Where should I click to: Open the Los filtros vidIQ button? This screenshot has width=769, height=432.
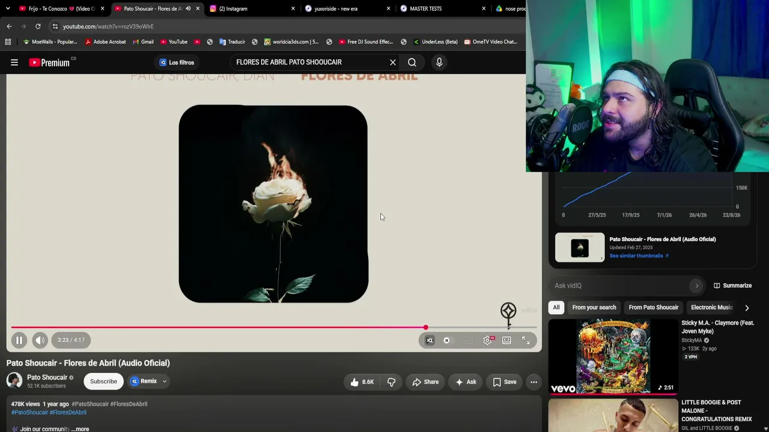[x=177, y=62]
